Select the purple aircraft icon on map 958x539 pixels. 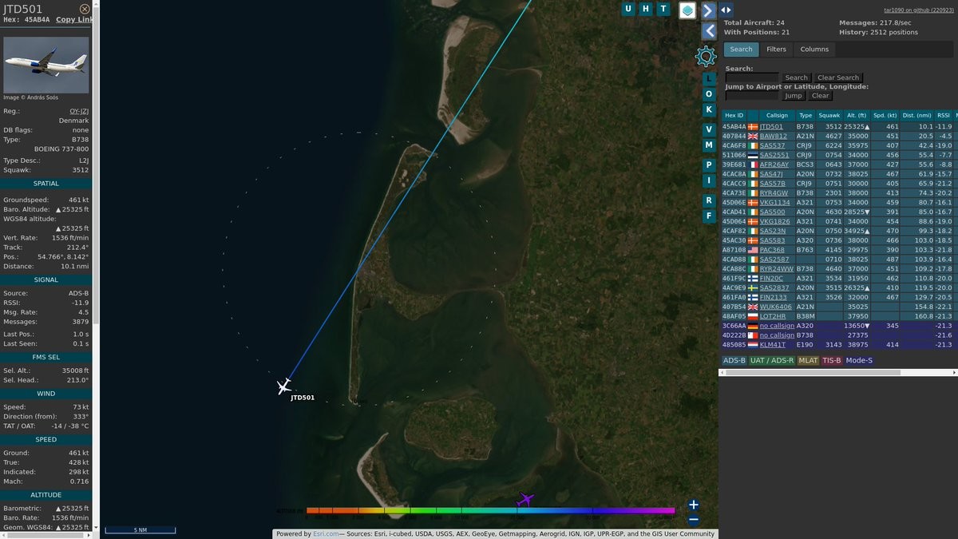point(525,500)
